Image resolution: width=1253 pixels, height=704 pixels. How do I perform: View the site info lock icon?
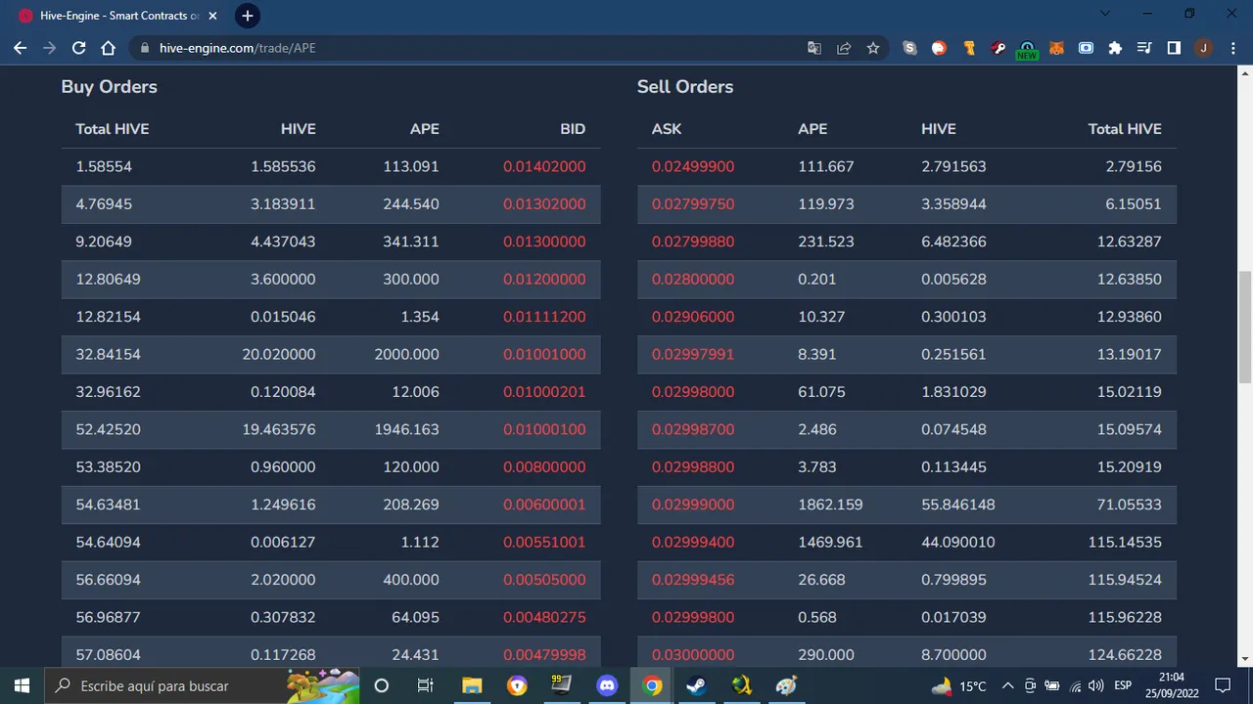(144, 48)
